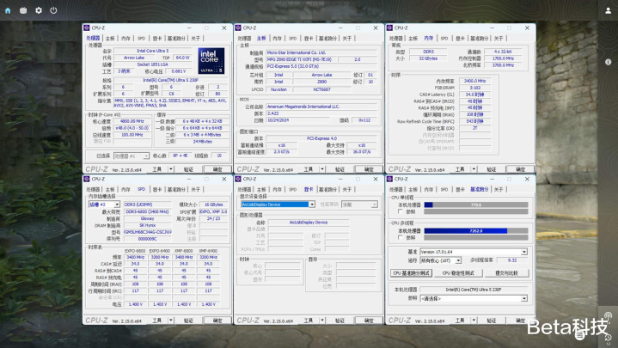Open the AicUsbDisplay Device display dropdown

[278, 205]
